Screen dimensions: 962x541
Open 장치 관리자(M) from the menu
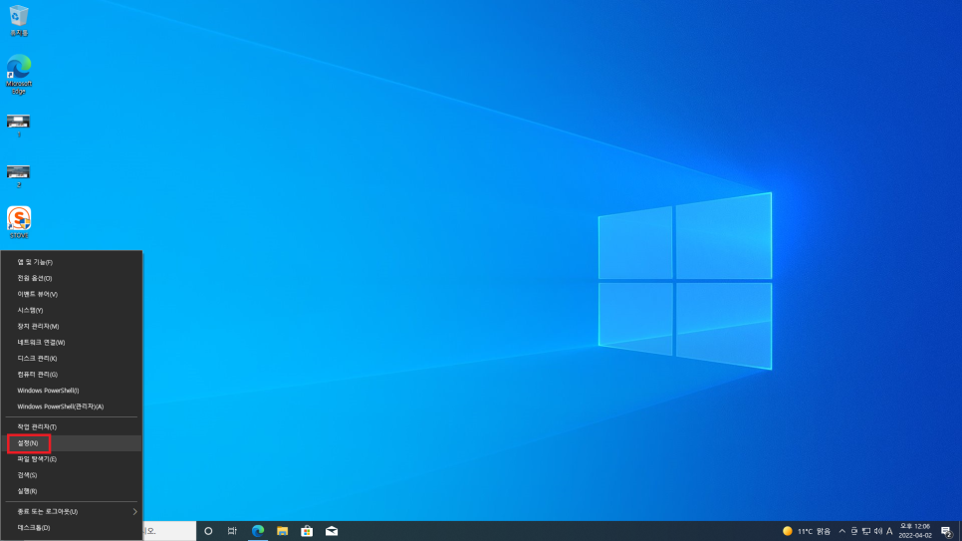tap(71, 326)
